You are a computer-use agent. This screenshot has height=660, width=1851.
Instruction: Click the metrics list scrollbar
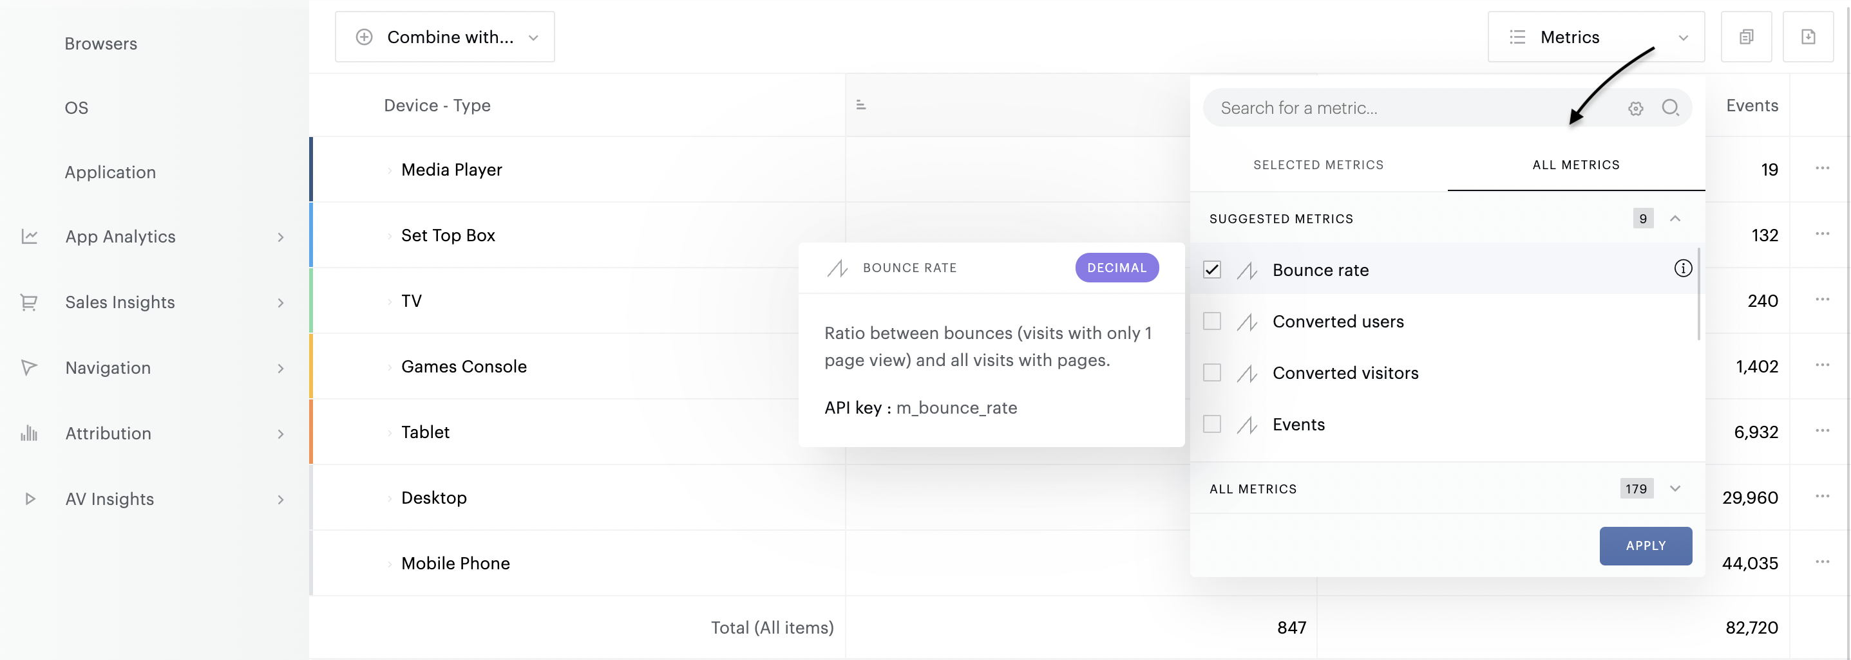tap(1698, 294)
